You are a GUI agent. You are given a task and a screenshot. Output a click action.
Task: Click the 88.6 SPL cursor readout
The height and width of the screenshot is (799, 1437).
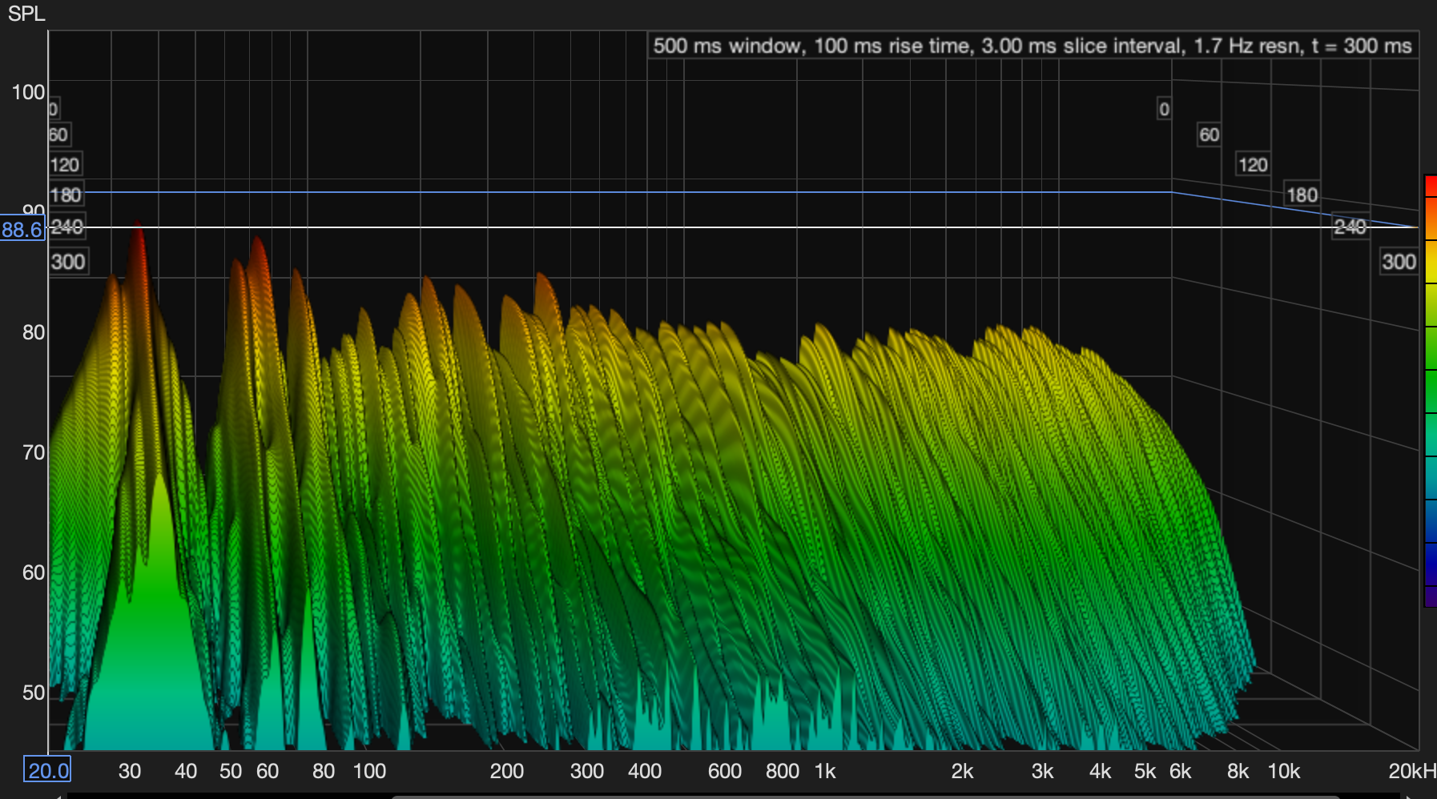tap(22, 230)
